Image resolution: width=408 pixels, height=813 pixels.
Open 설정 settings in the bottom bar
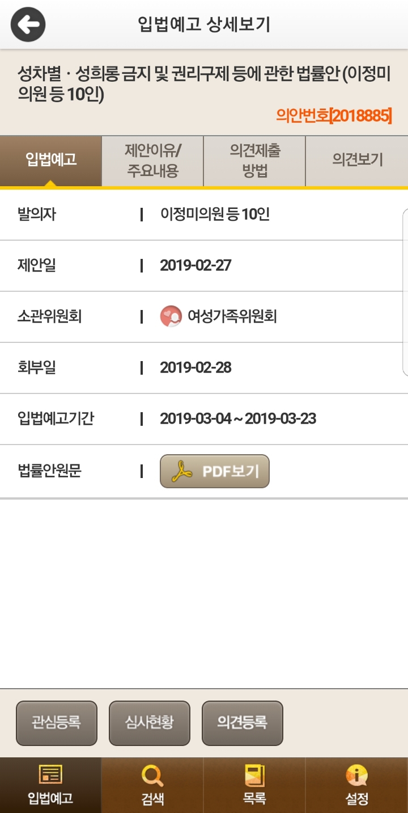click(x=357, y=785)
